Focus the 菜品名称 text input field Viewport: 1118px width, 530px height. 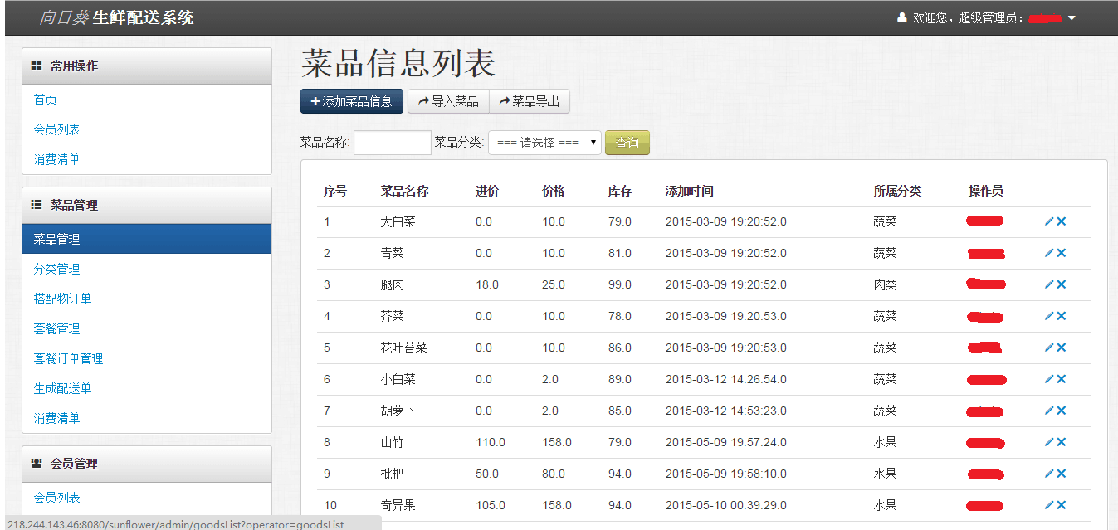point(392,143)
